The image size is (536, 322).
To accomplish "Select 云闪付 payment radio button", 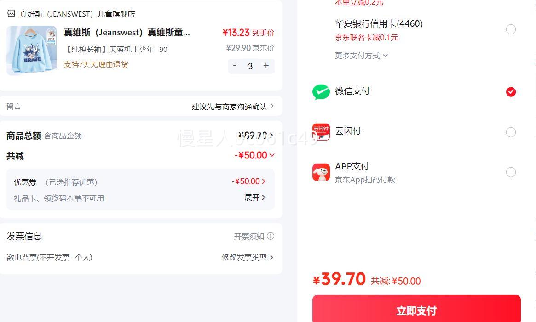I will click(x=511, y=132).
